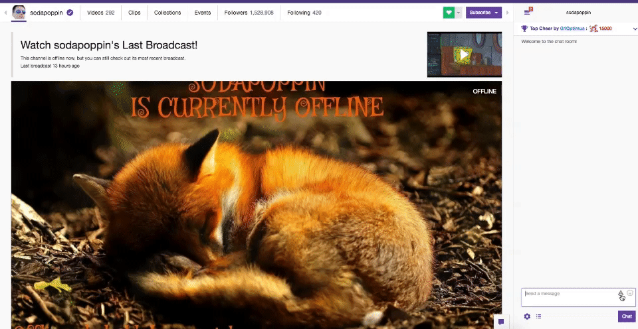Switch to the Collections tab
Viewport: 638px width, 329px height.
coord(167,13)
